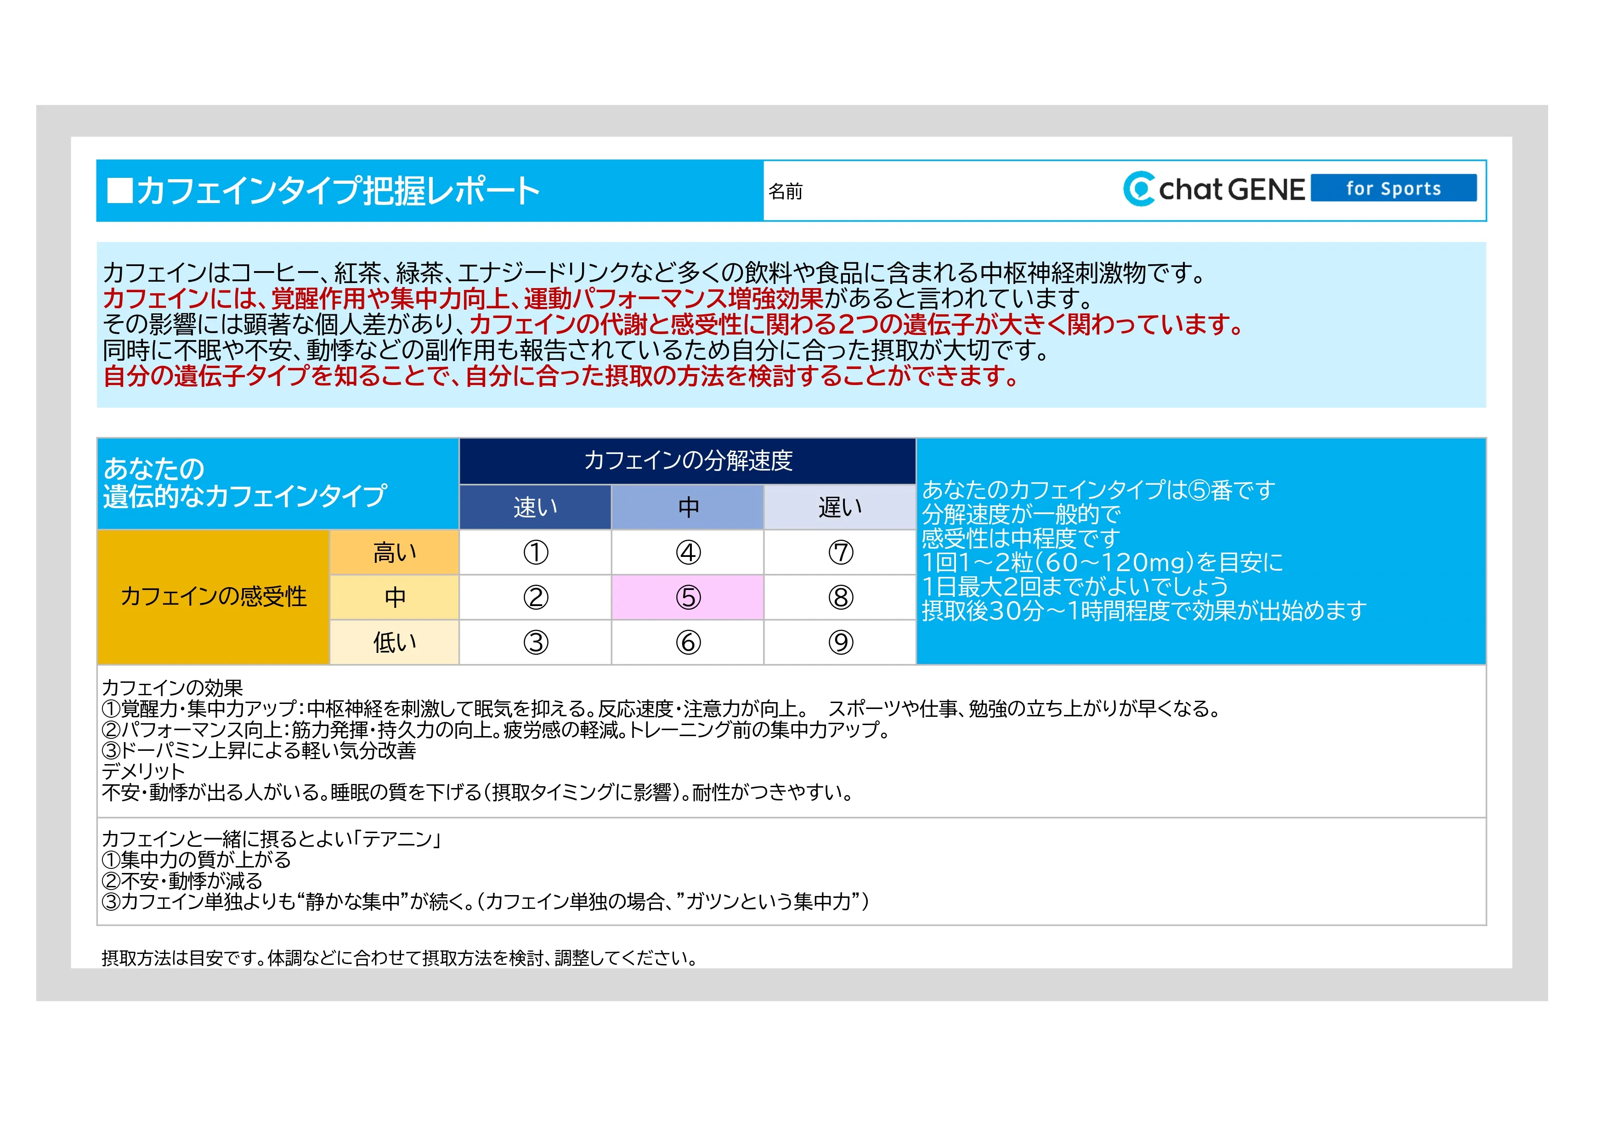1612x1140 pixels.
Task: Click the footer note 摂取方法は目安です
Action: pyautogui.click(x=400, y=958)
